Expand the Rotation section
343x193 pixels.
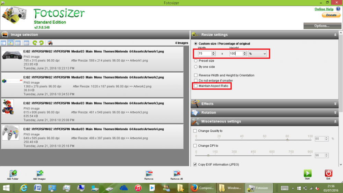[x=335, y=112]
